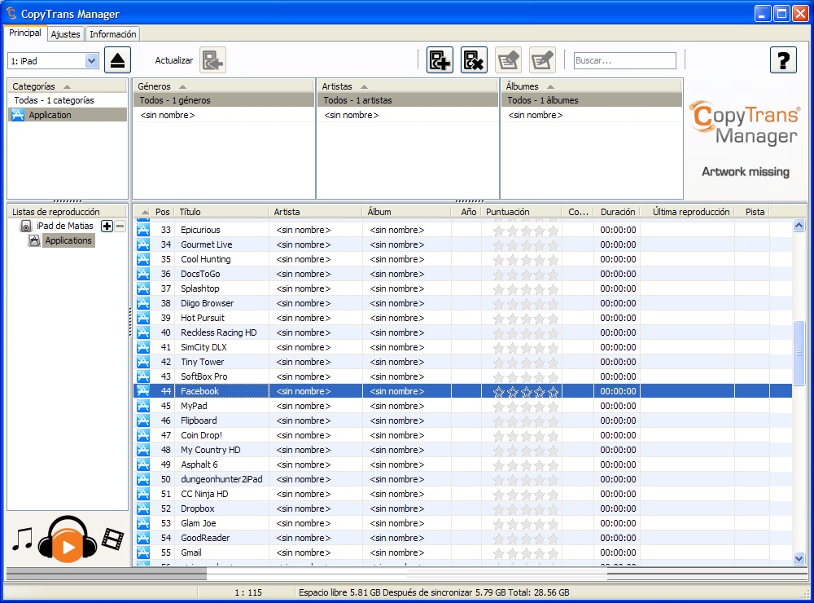Select iPad de Matias in playlists
Image resolution: width=814 pixels, height=603 pixels.
[65, 226]
